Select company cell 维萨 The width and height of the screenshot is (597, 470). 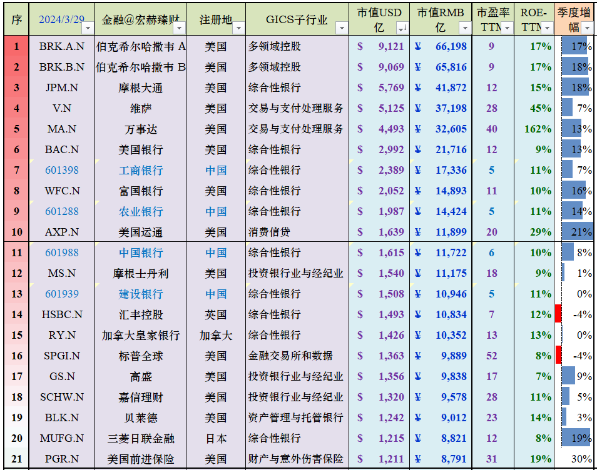141,108
